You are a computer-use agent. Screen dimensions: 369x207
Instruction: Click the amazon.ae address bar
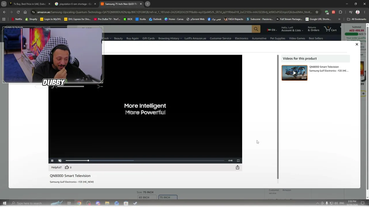point(174,12)
